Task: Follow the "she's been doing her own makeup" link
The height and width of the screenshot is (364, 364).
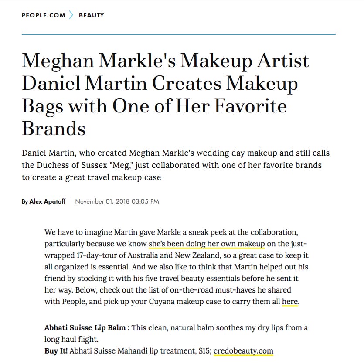Action: (x=207, y=244)
